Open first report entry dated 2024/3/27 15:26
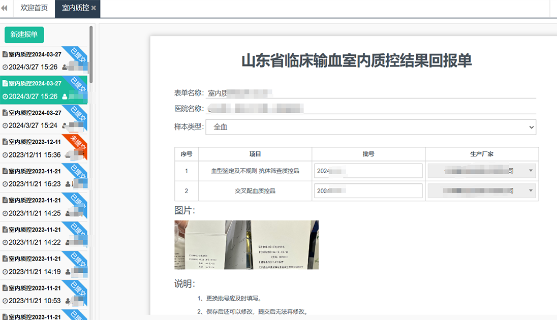 [44, 60]
